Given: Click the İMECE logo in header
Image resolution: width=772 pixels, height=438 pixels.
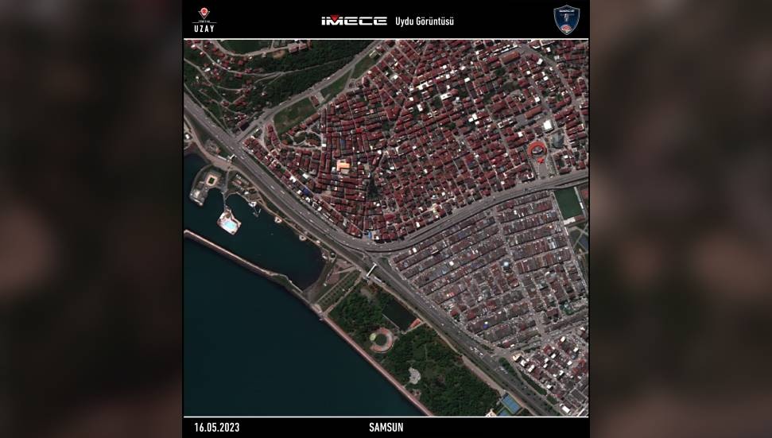Looking at the screenshot, I should click(353, 21).
